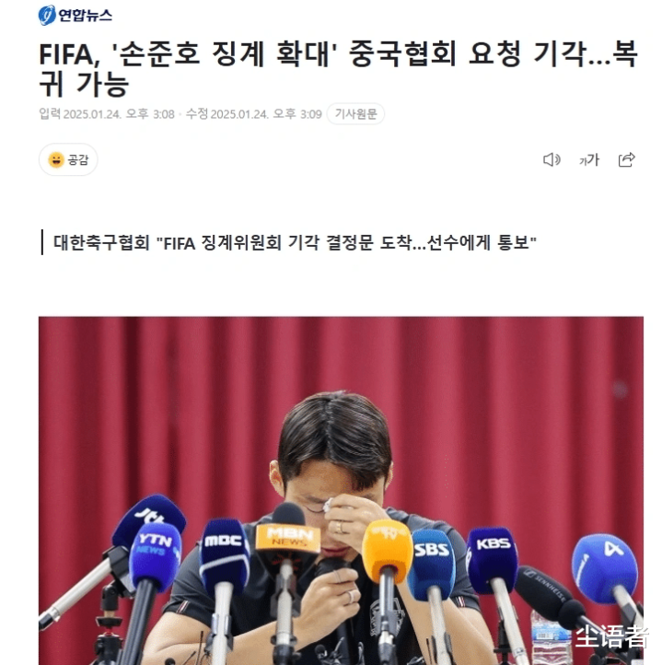Viewport: 662px width, 665px height.
Task: Tap the 공감 label to react
Action: (78, 160)
